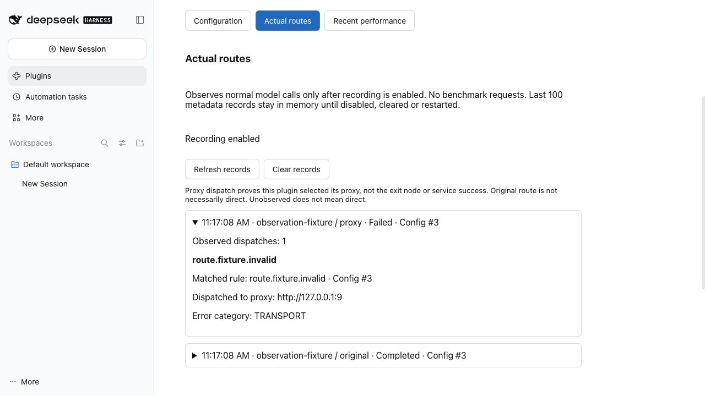Image resolution: width=705 pixels, height=396 pixels.
Task: Open workspace search magnifier icon
Action: pos(105,143)
